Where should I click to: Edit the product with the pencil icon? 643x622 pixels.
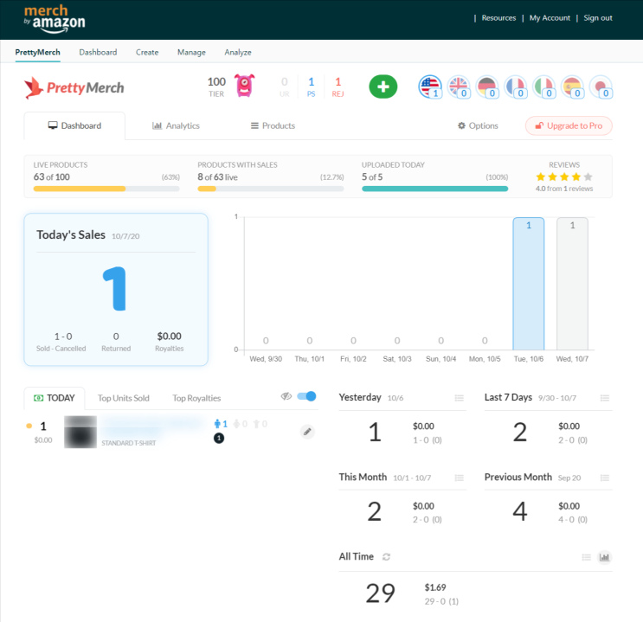pos(307,432)
